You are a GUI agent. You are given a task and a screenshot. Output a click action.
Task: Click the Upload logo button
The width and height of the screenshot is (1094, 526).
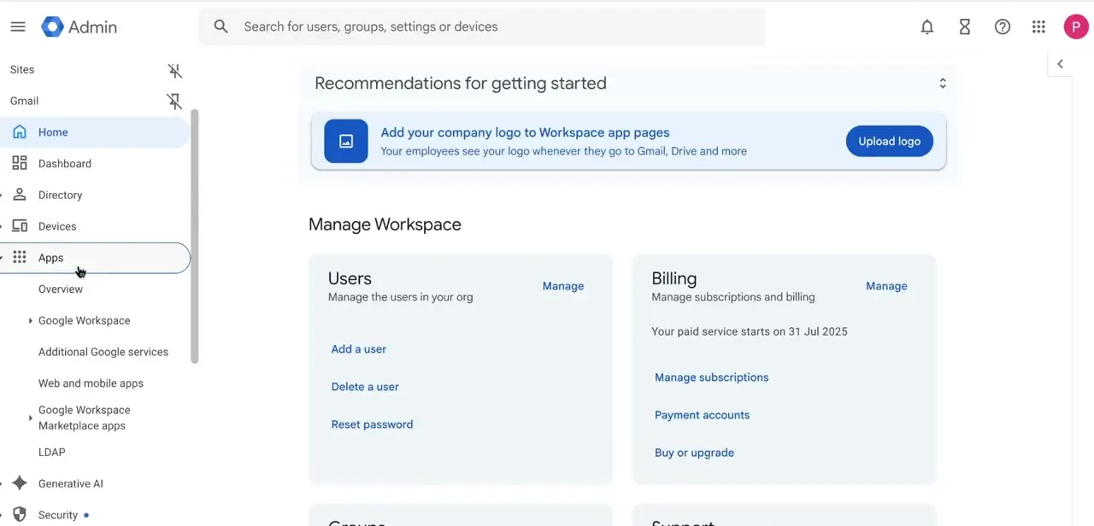(x=890, y=142)
